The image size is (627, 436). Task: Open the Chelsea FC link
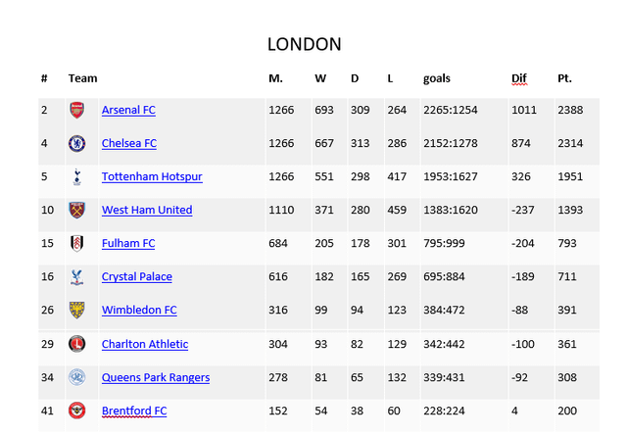[129, 143]
